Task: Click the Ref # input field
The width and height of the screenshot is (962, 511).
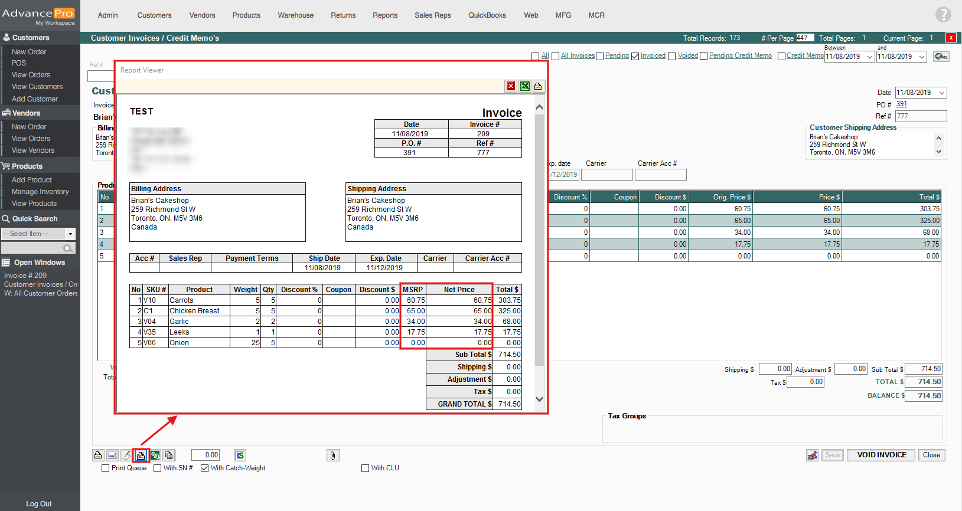Action: click(x=920, y=116)
